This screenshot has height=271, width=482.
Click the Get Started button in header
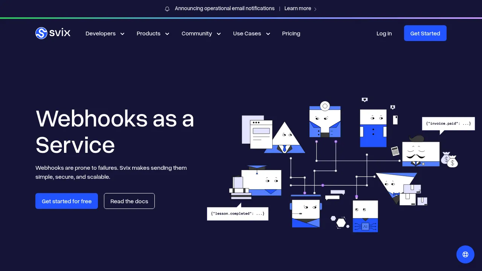425,33
